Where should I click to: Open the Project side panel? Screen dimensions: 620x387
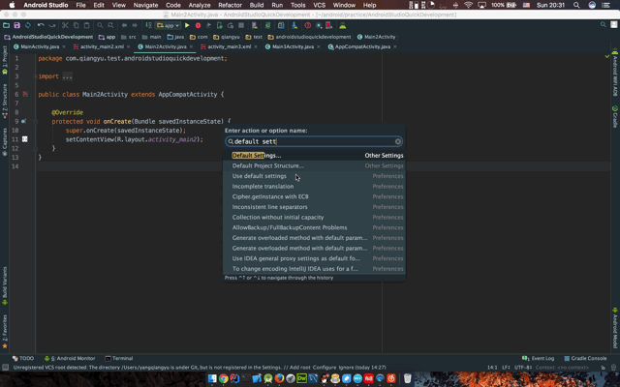click(x=5, y=56)
